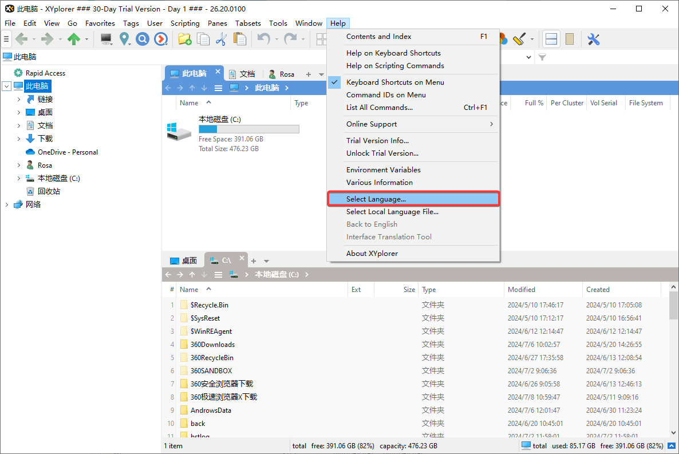Viewport: 679px width, 454px height.
Task: Click the Modified column header
Action: (x=521, y=290)
